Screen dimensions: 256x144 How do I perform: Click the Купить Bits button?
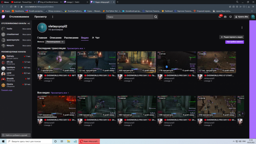[241, 17]
